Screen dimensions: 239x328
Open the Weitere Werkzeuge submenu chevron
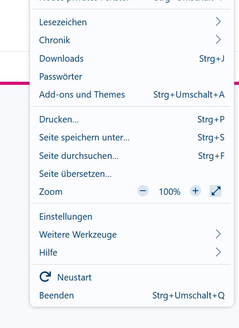[218, 234]
